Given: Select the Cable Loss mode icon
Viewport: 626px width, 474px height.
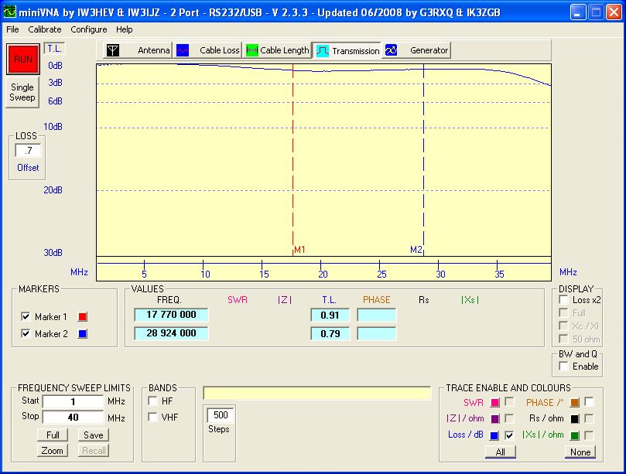Looking at the screenshot, I should coord(183,50).
